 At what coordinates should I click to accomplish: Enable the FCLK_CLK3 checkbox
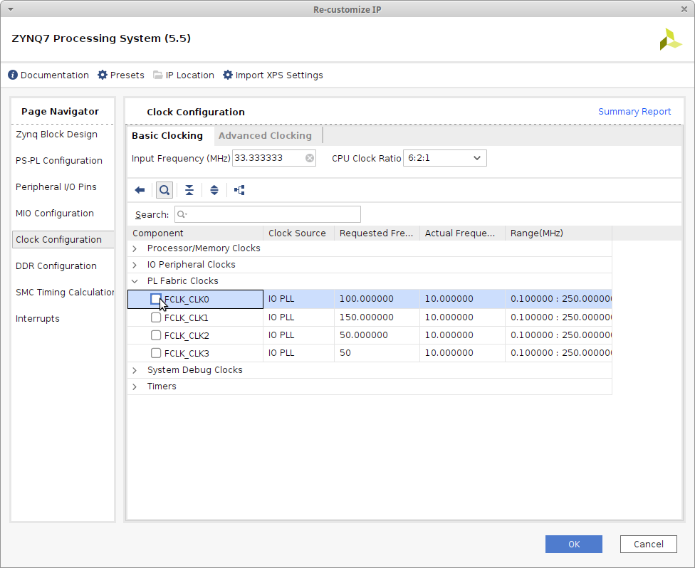click(156, 353)
